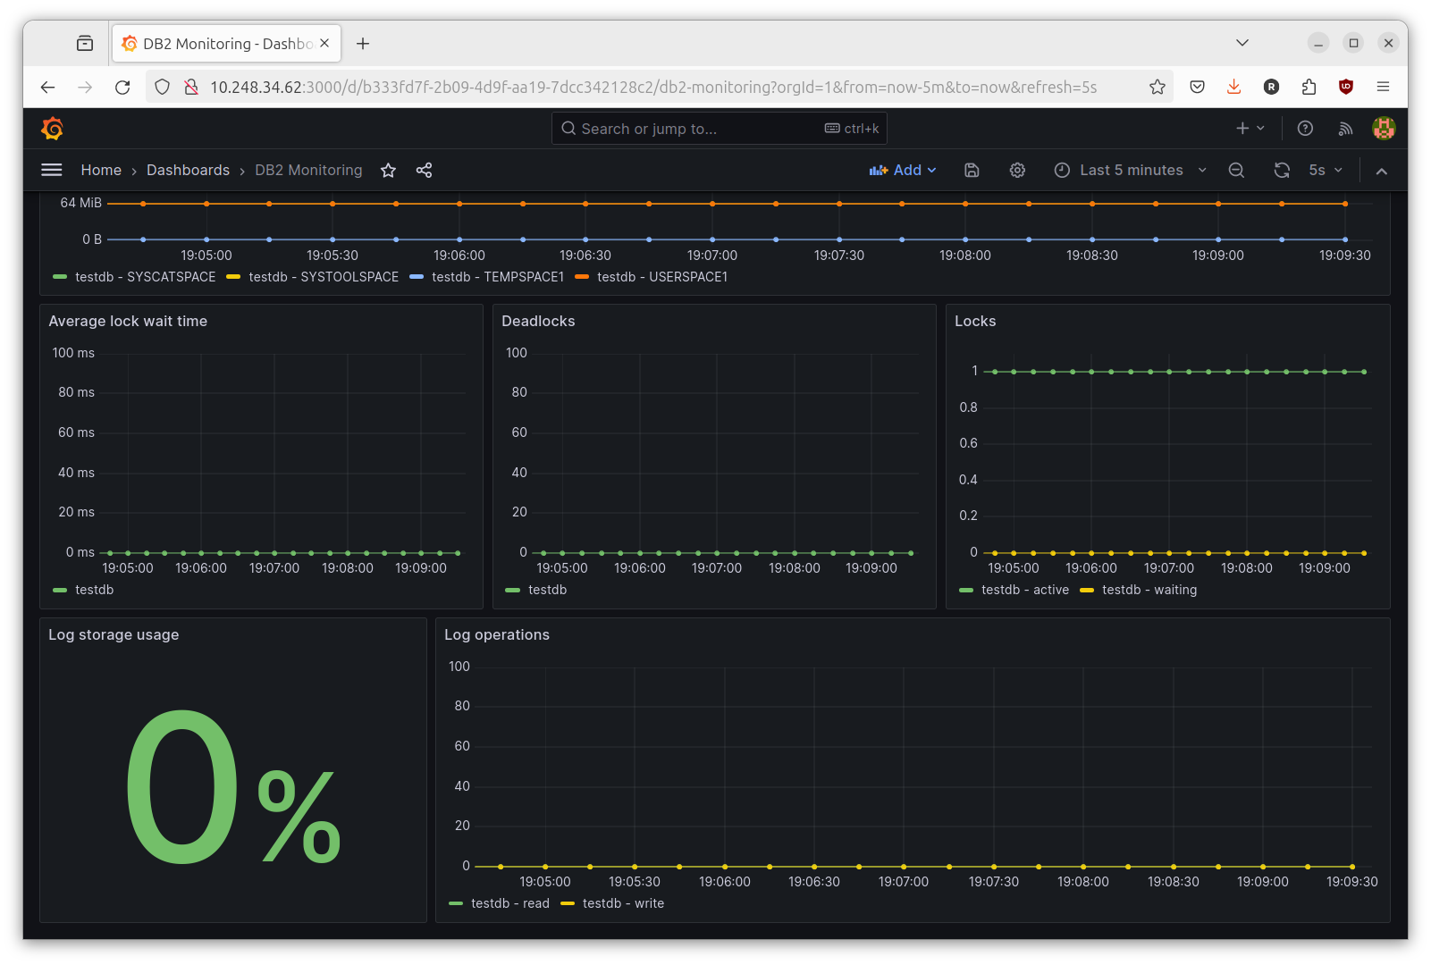The image size is (1431, 965).
Task: Open Average lock wait time panel title
Action: (128, 321)
